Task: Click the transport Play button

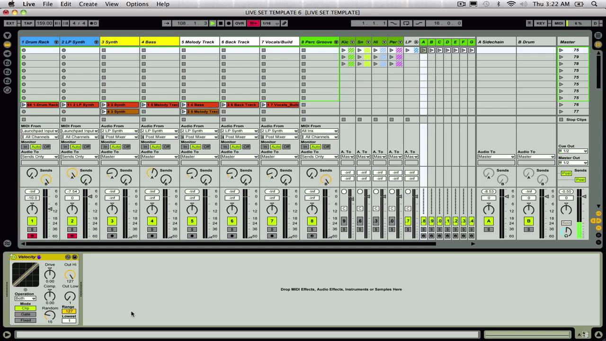Action: 213,23
